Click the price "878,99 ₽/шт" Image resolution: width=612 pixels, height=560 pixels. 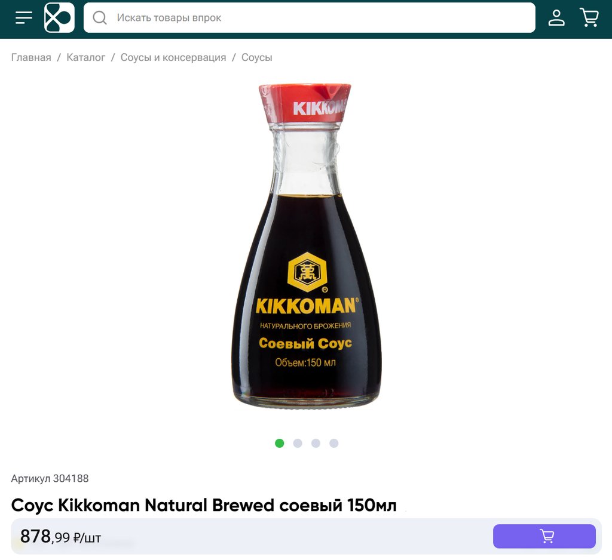click(x=60, y=537)
